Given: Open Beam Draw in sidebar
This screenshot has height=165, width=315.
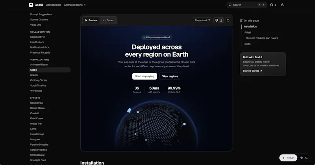Looking at the screenshot, I should (37, 103).
